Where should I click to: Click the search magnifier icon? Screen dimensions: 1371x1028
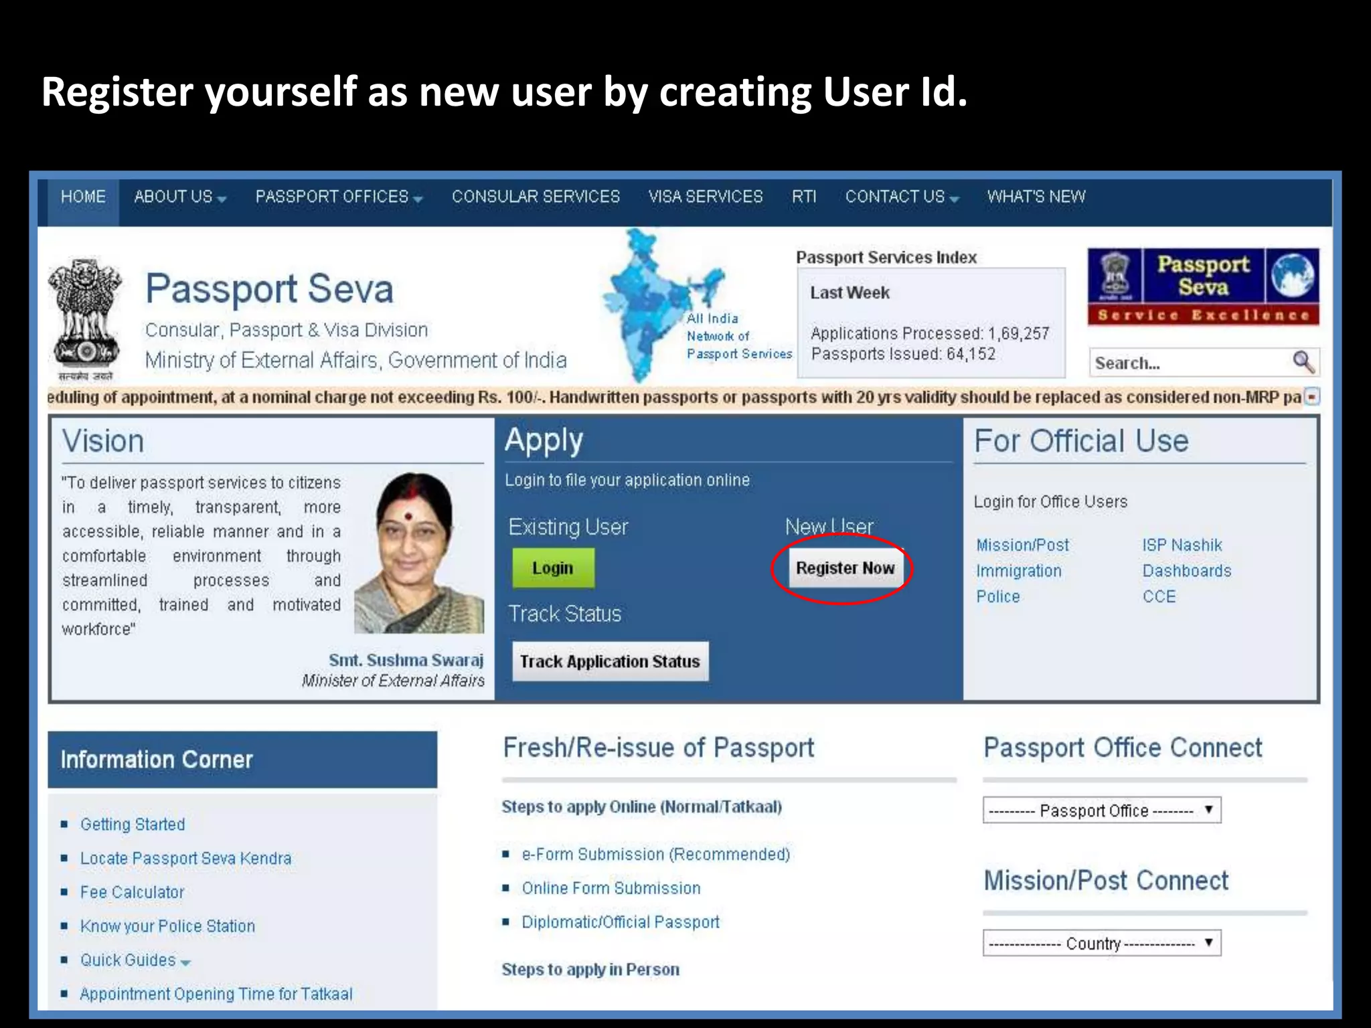point(1303,362)
